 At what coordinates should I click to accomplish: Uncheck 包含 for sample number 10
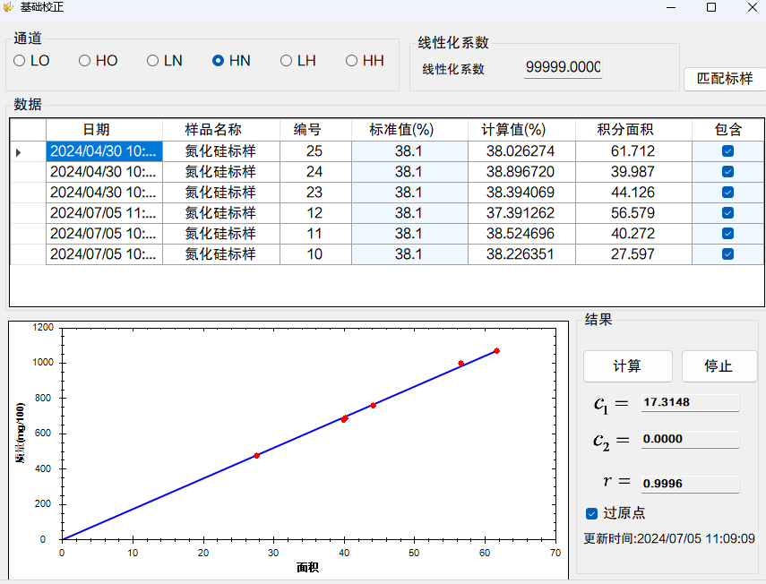click(727, 253)
